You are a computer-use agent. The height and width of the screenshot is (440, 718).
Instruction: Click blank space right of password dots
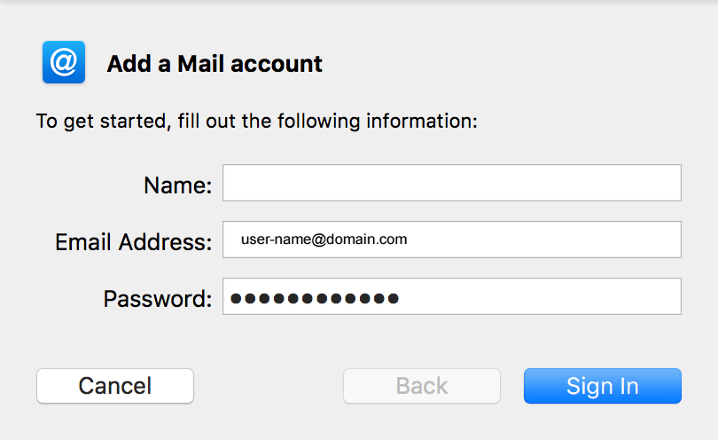(541, 296)
